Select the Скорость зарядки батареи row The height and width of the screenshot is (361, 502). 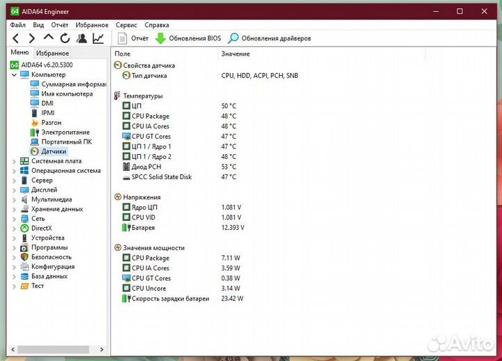click(x=183, y=298)
